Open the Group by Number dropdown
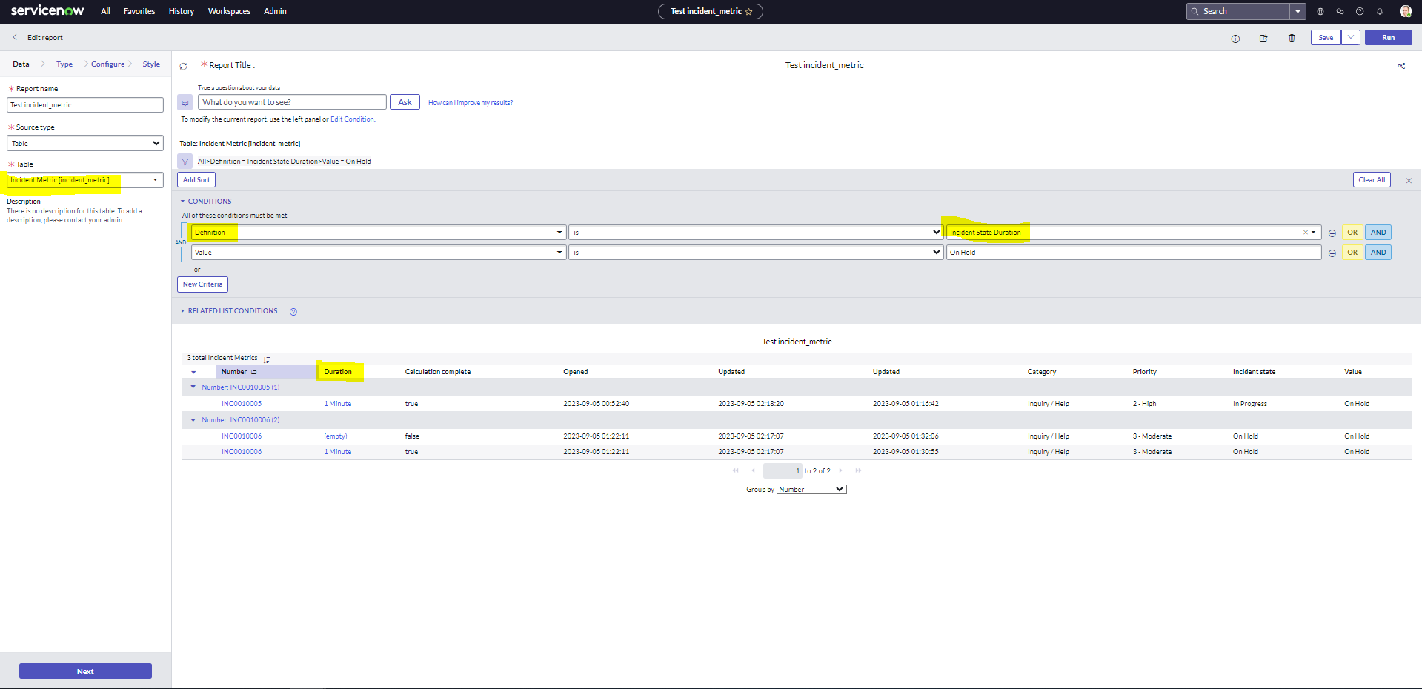Viewport: 1422px width, 689px height. 811,489
